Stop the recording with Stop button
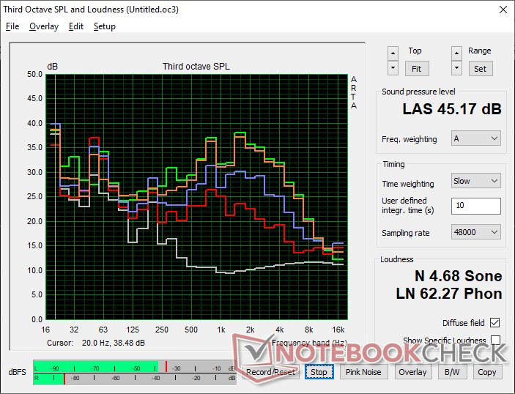The width and height of the screenshot is (515, 394). 319,372
